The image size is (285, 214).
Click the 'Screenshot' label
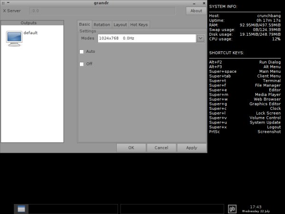[x=269, y=132]
